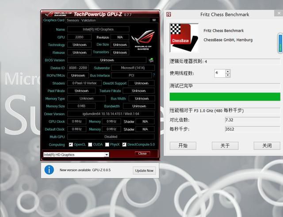
Task: Click the Default Clock 0 MHz field
Action: pos(76,129)
